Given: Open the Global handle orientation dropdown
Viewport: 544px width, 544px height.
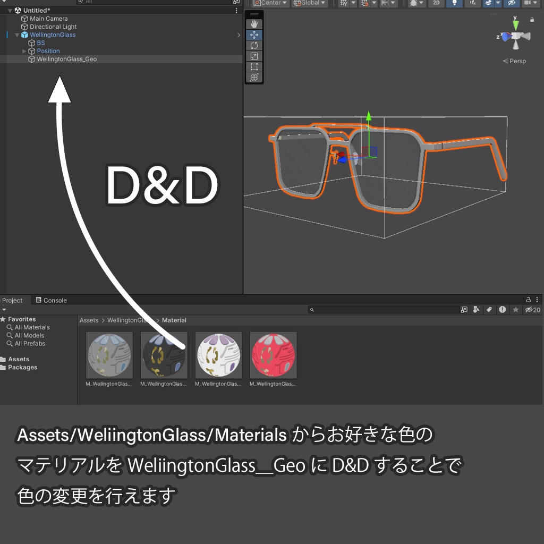Looking at the screenshot, I should click(310, 3).
